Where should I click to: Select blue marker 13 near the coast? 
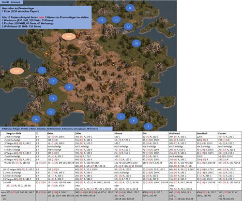(x=128, y=27)
